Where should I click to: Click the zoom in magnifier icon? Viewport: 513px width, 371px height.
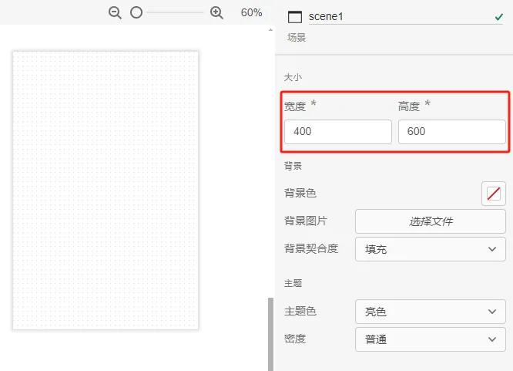(216, 13)
